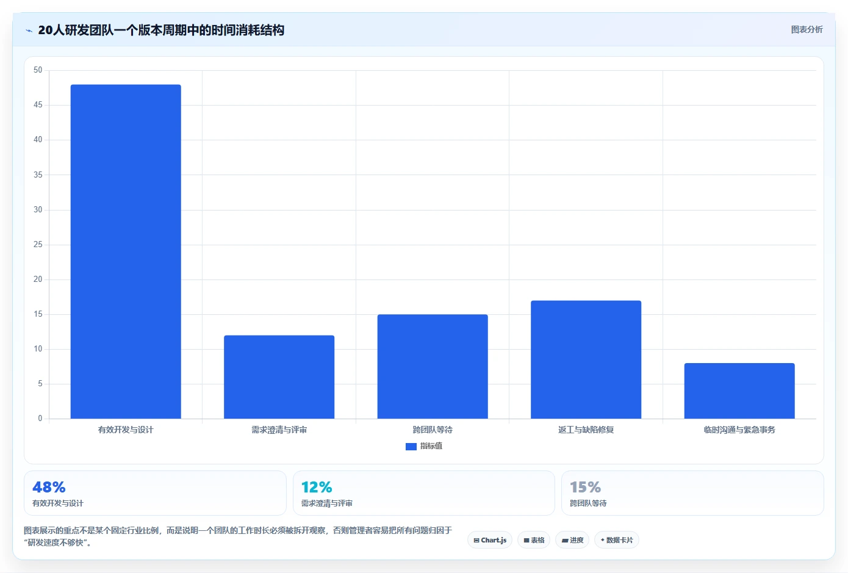Select the 临时沟通与紧急事务 bar

click(x=739, y=391)
